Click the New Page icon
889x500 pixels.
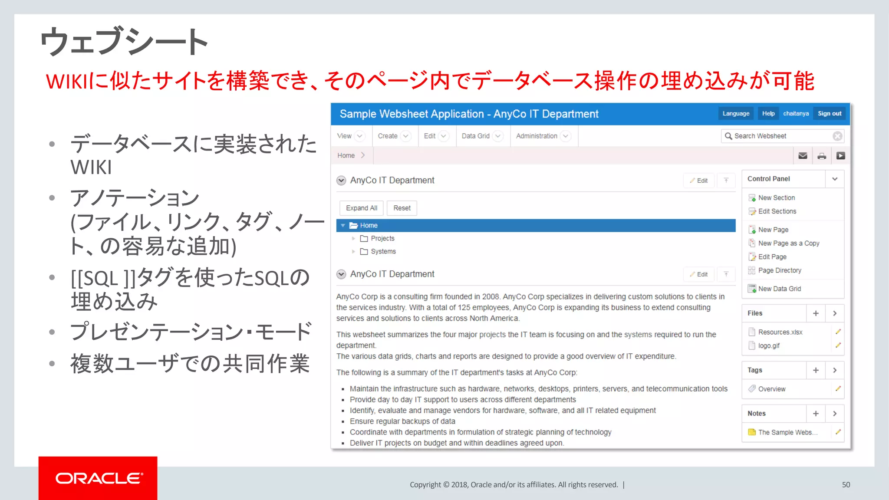[752, 230]
